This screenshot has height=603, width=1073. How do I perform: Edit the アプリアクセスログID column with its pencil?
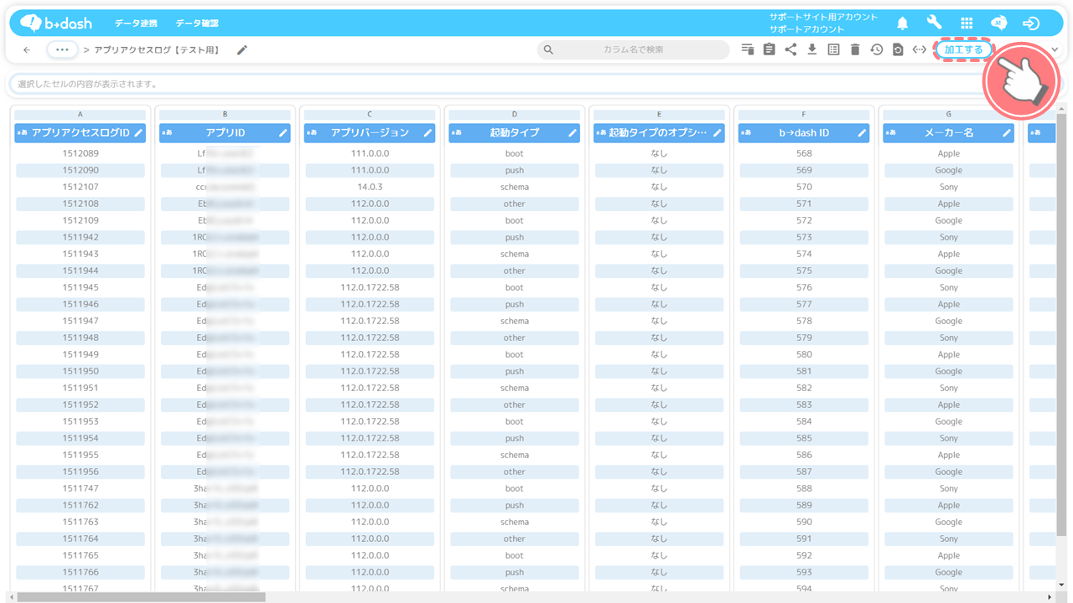pyautogui.click(x=139, y=133)
